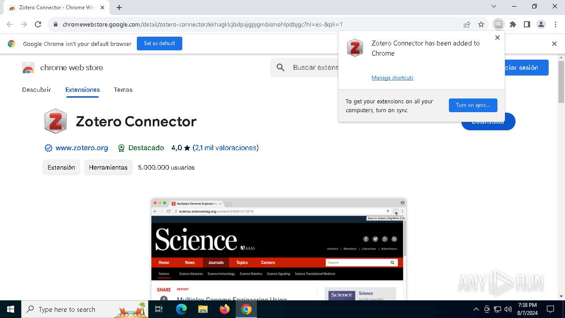Launch Firefox from taskbar
This screenshot has height=318, width=565.
pos(224,309)
